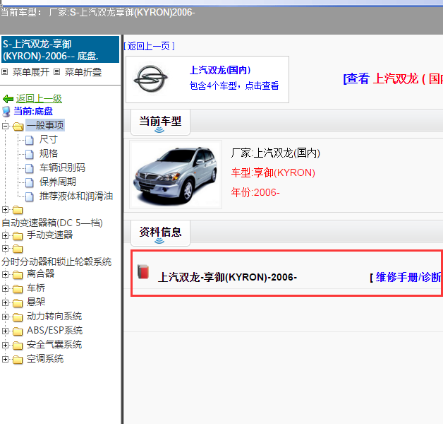The image size is (443, 424).
Task: Click the green back arrow icon
Action: 8,99
